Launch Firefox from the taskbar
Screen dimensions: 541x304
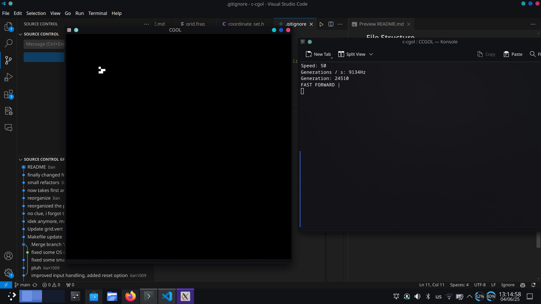(130, 296)
